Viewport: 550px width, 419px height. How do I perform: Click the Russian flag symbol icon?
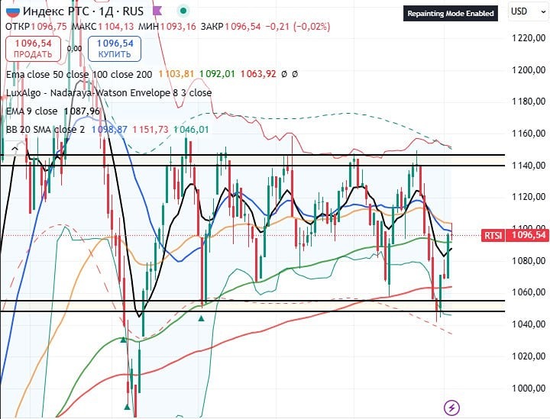tap(13, 11)
